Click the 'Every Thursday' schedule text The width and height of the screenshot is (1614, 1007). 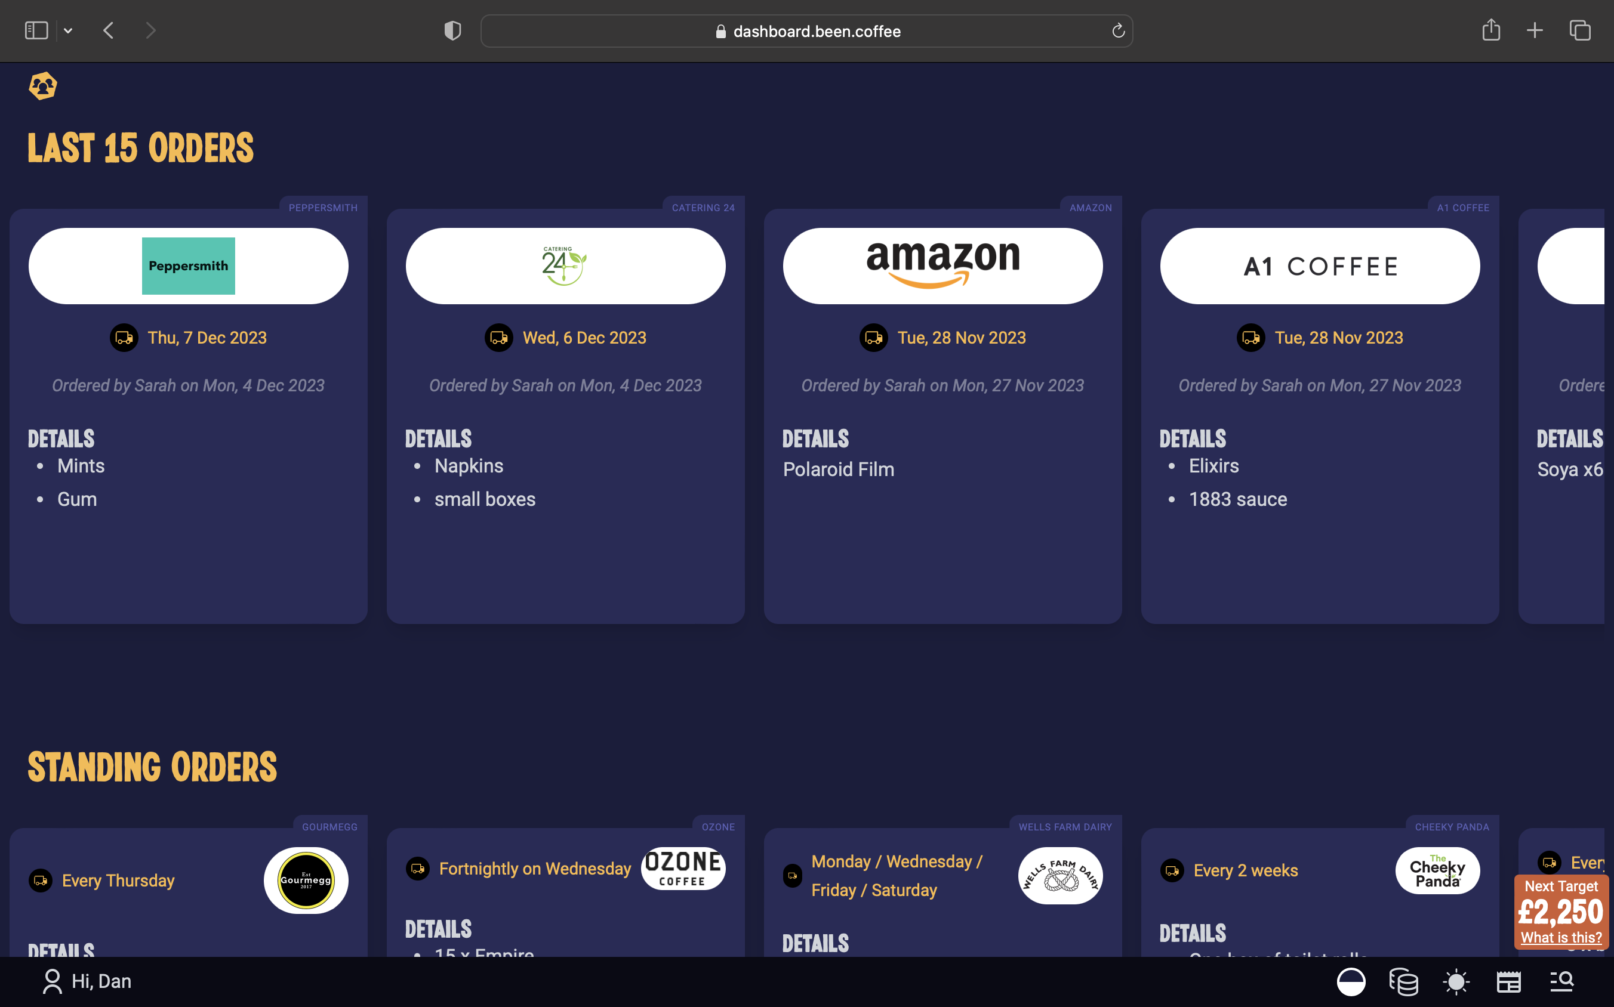[x=118, y=881]
